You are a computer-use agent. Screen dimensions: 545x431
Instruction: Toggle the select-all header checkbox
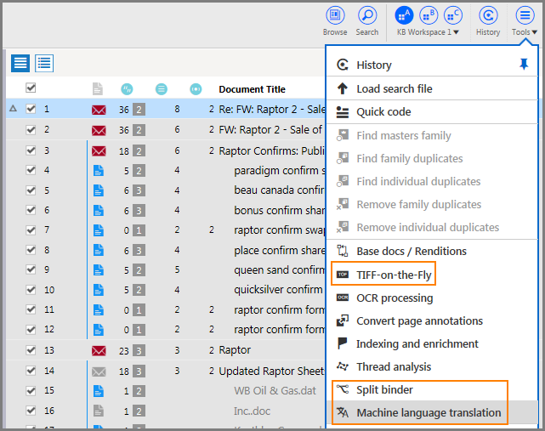[31, 88]
